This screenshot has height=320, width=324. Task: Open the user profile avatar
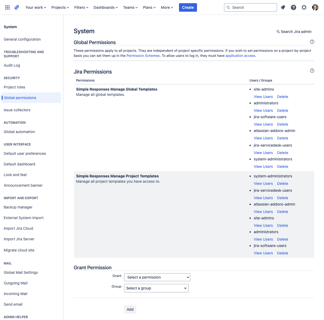pyautogui.click(x=315, y=7)
